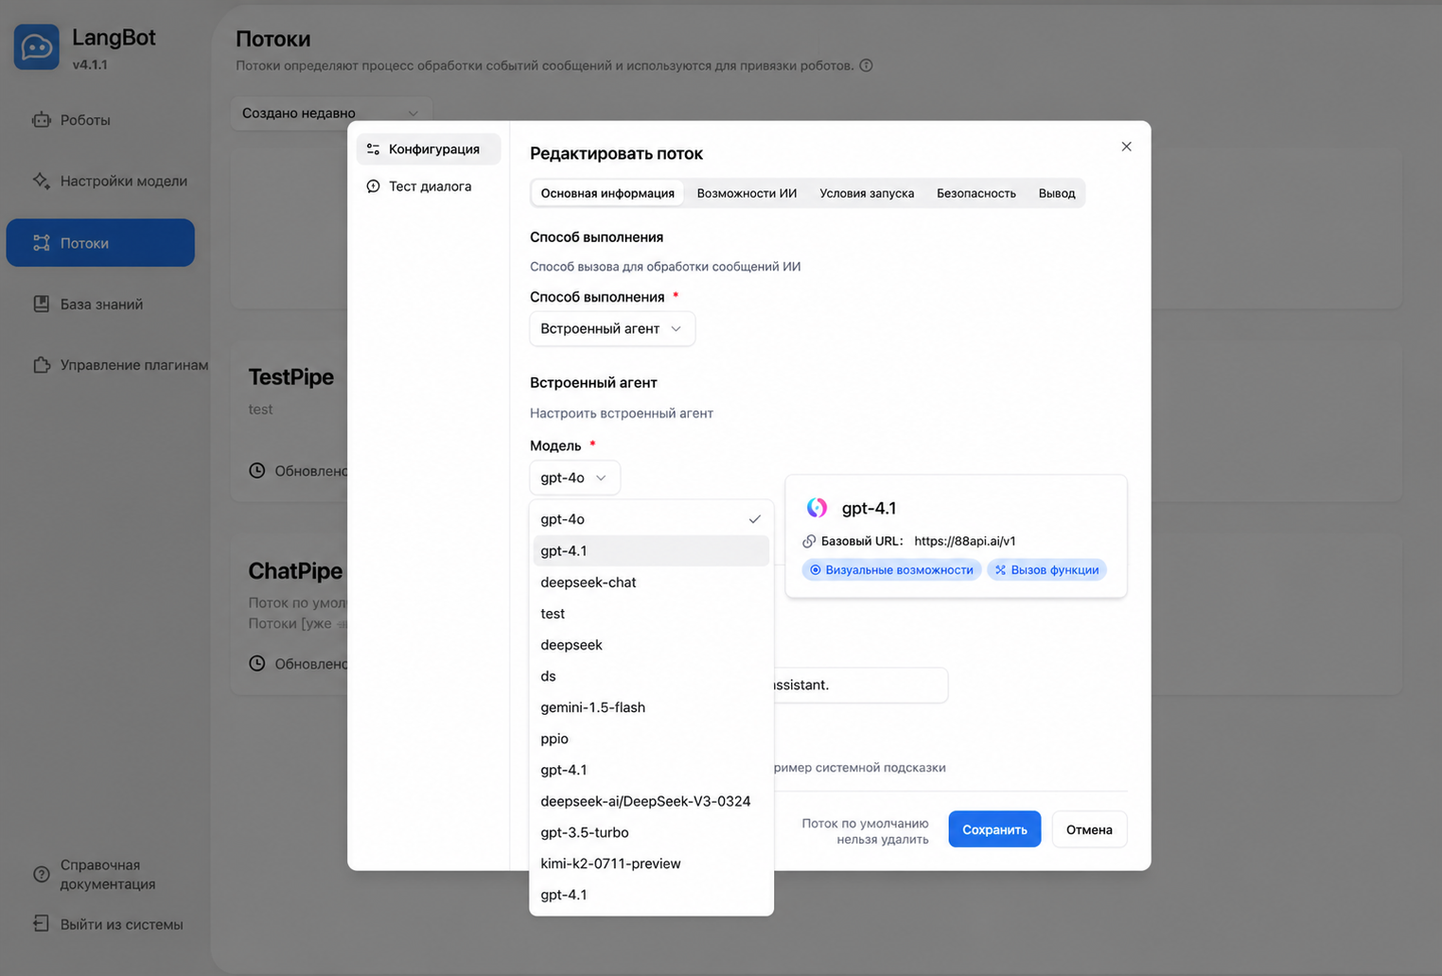Viewport: 1442px width, 976px height.
Task: Open the TestPipe pipeline card
Action: (x=290, y=422)
